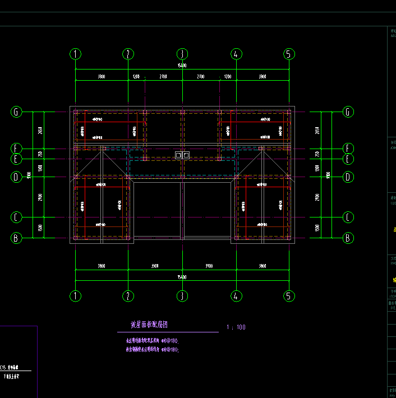
Task: Click the scale text 1 : 100
Action: click(x=236, y=327)
